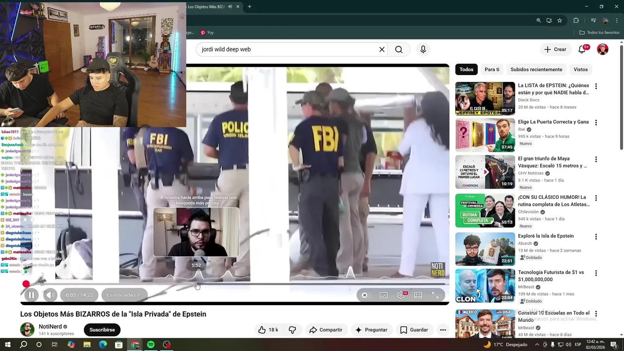The height and width of the screenshot is (351, 624).
Task: Open 'Tecnología Futurista de $1' video title
Action: (551, 276)
